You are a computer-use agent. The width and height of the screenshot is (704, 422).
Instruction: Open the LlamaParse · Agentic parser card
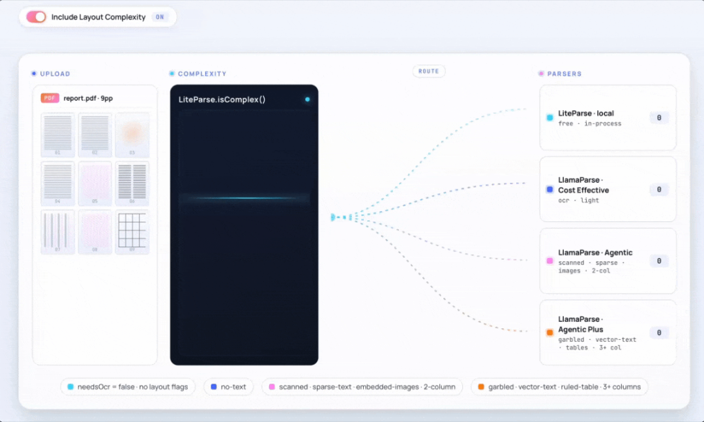(x=608, y=260)
